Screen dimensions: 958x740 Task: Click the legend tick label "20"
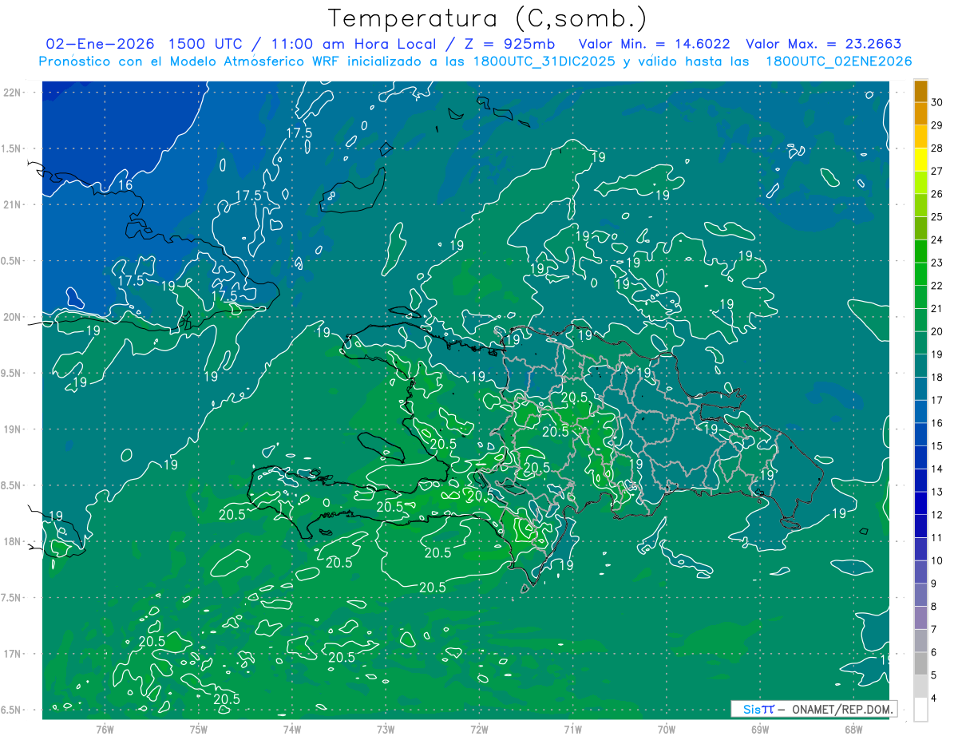coord(936,331)
